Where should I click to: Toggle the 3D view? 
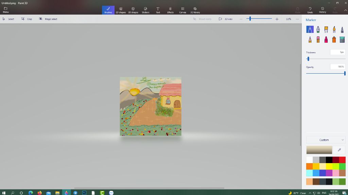[226, 19]
